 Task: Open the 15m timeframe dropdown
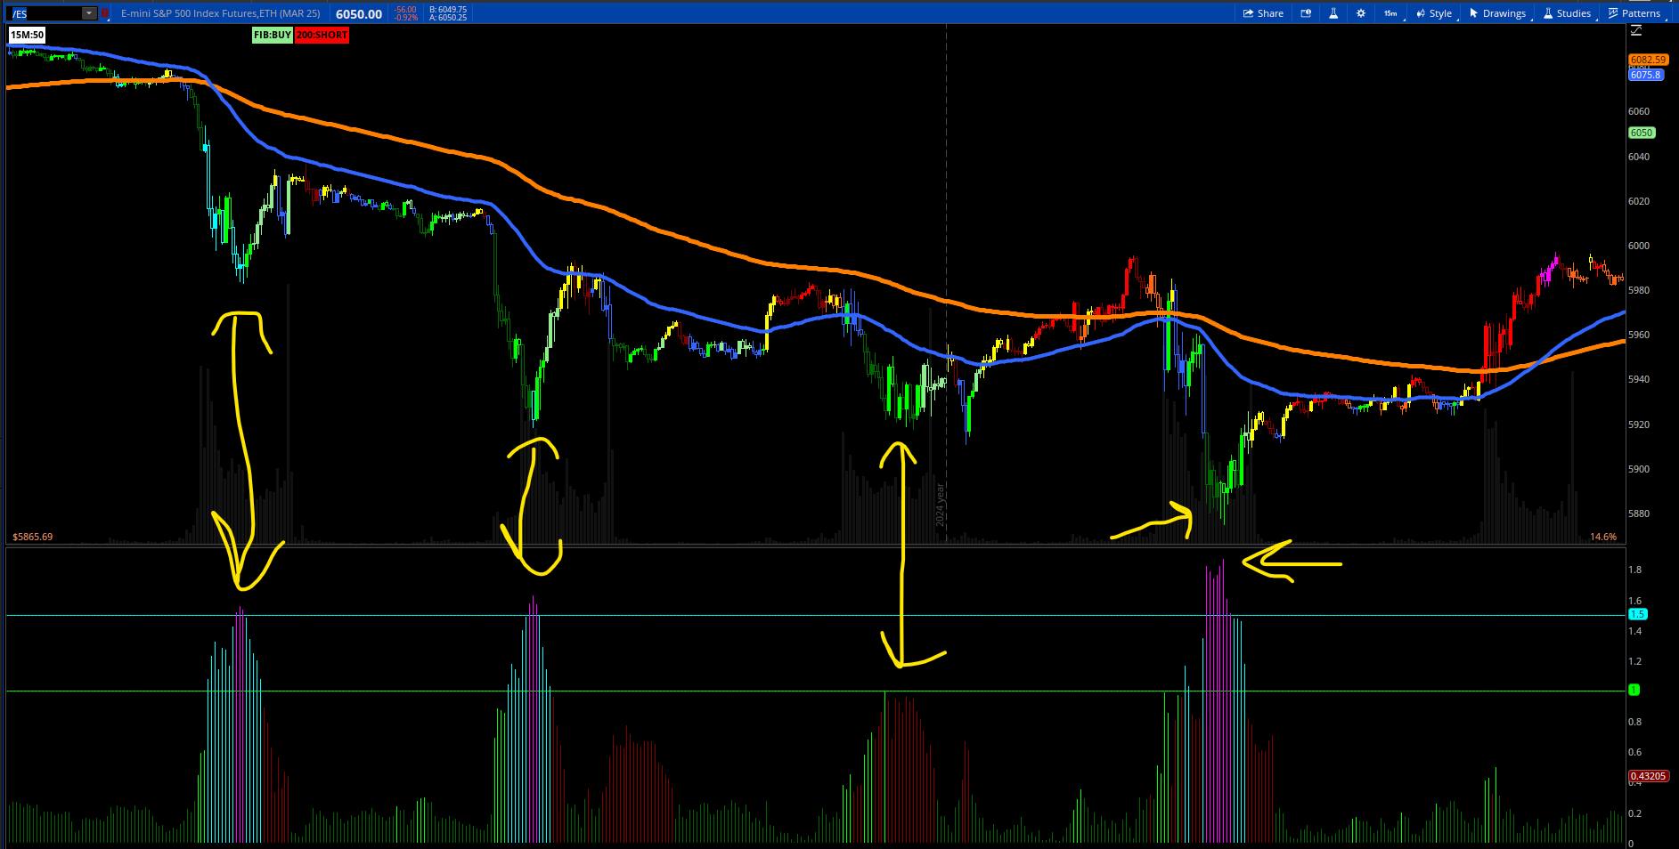tap(1390, 13)
